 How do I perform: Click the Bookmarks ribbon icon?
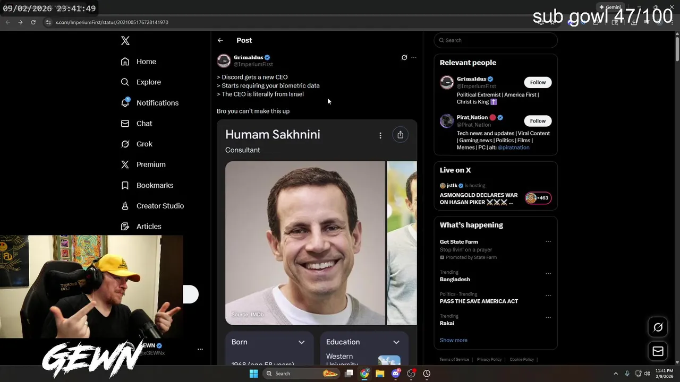click(x=125, y=185)
